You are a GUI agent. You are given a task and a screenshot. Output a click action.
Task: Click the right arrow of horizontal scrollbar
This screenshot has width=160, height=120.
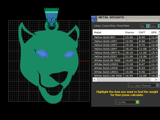click(156, 80)
